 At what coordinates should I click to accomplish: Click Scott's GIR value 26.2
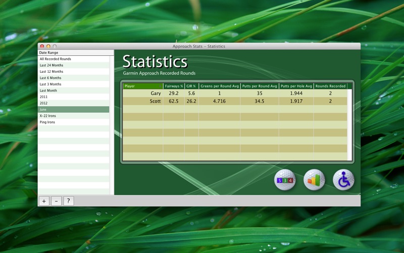click(x=191, y=101)
